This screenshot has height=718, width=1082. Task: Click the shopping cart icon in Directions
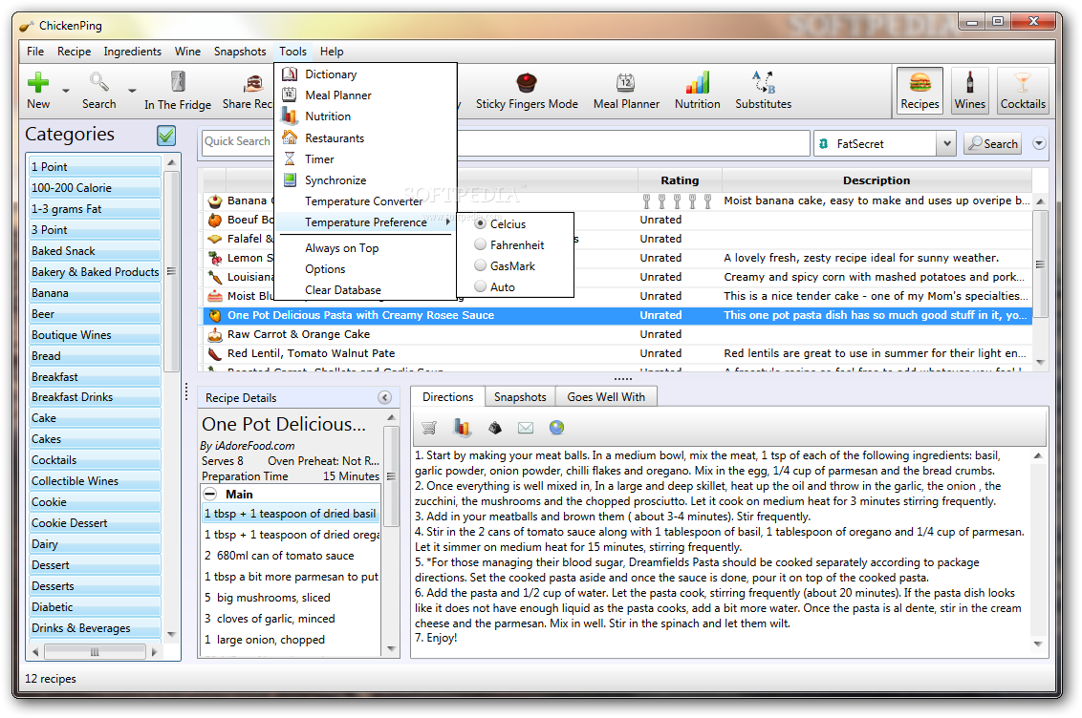(429, 428)
